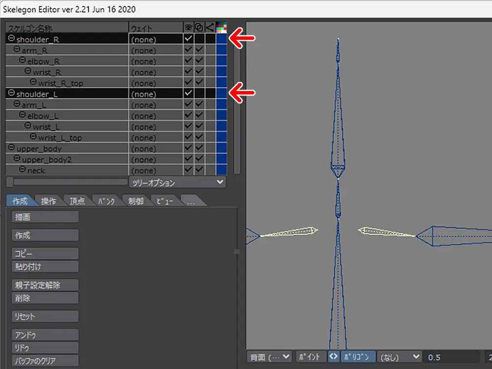This screenshot has height=369, width=492.
Task: Click the point/polygon swap arrows icon
Action: pos(334,357)
